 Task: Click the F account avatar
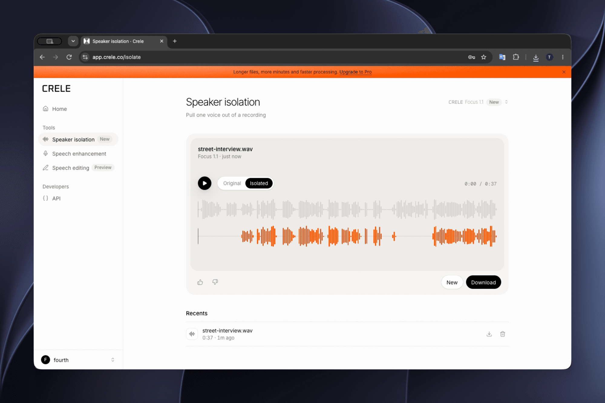click(x=45, y=360)
